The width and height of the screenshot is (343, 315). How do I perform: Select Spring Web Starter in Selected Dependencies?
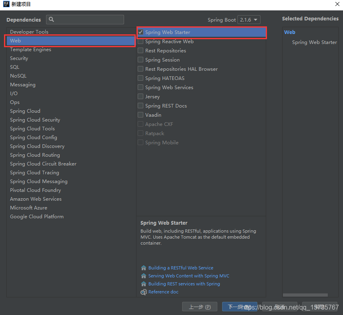[x=314, y=42]
